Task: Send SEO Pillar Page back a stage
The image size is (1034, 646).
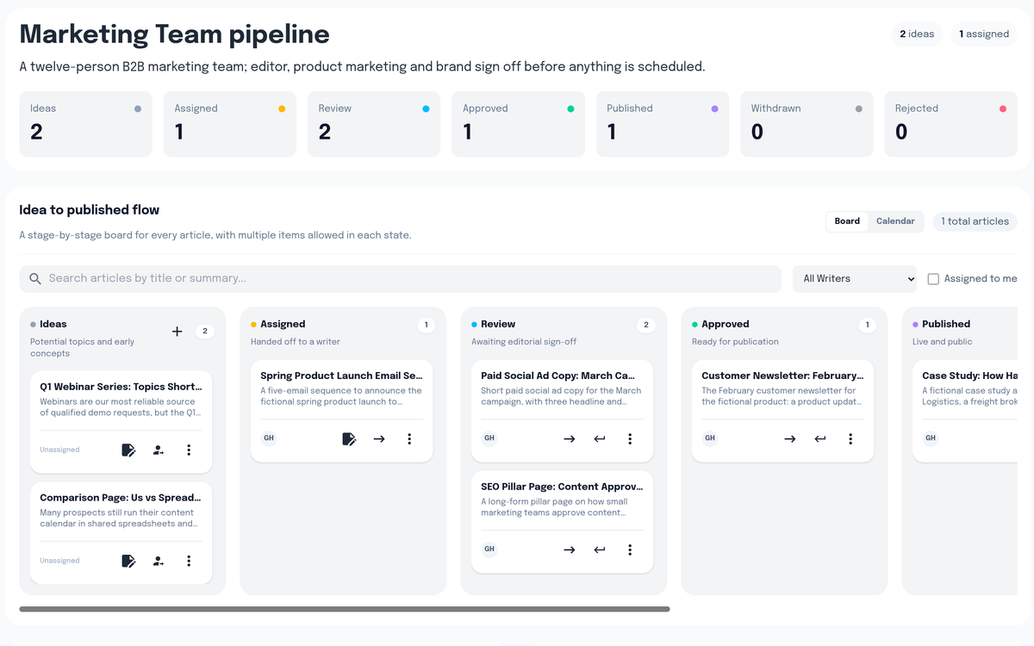Action: point(600,550)
